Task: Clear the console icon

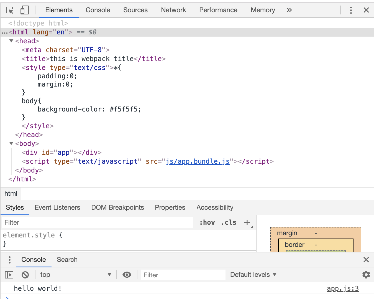Action: [x=25, y=275]
